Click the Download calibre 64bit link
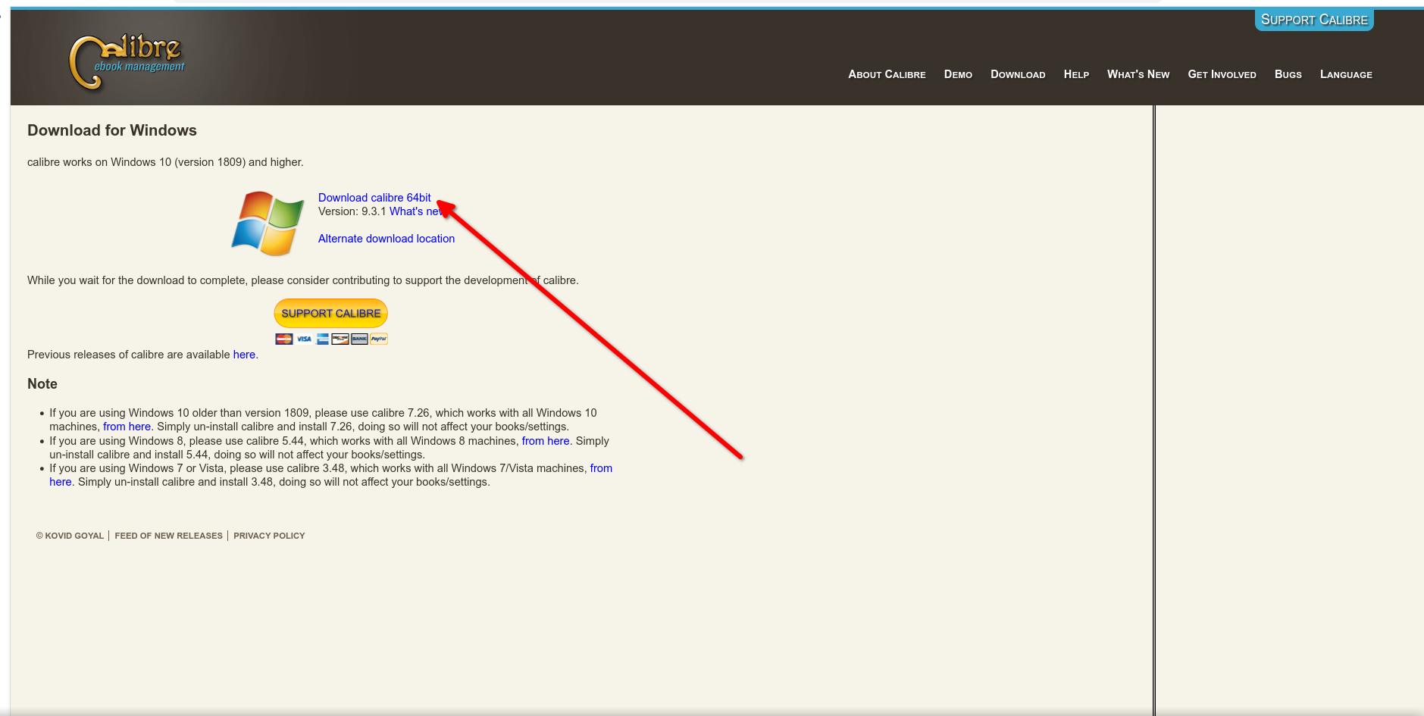 click(x=374, y=198)
